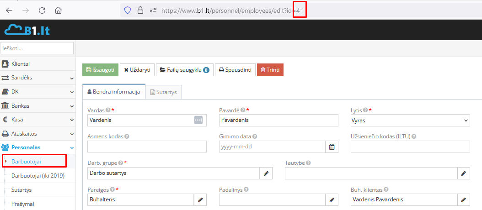
Task: Click the ellipsis icon in Vardas field
Action: tap(198, 120)
